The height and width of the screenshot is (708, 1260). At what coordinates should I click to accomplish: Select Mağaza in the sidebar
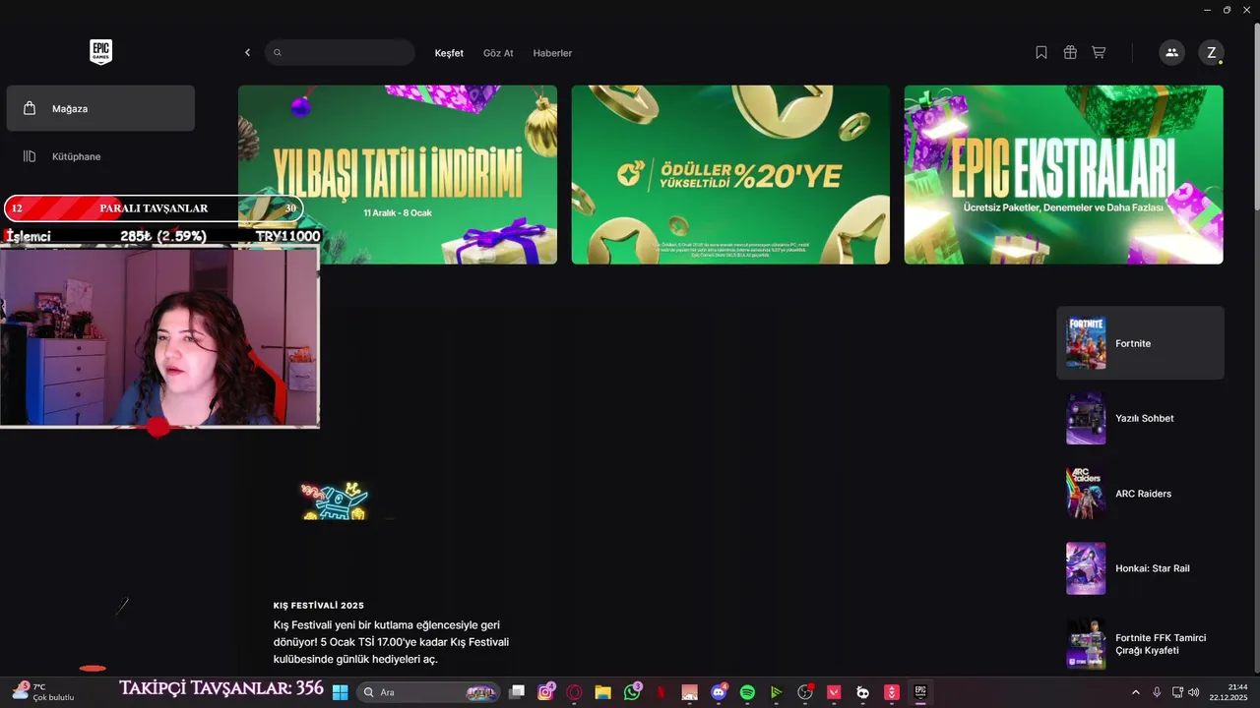pyautogui.click(x=100, y=108)
